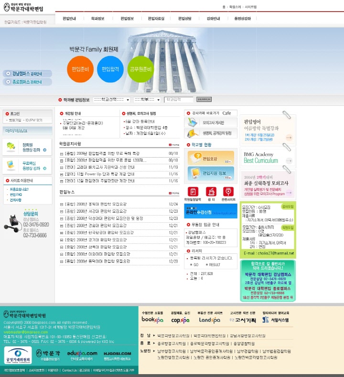Click the arrow beside 무료핵심 동영상 강좌
The height and width of the screenshot is (377, 344).
point(44,168)
